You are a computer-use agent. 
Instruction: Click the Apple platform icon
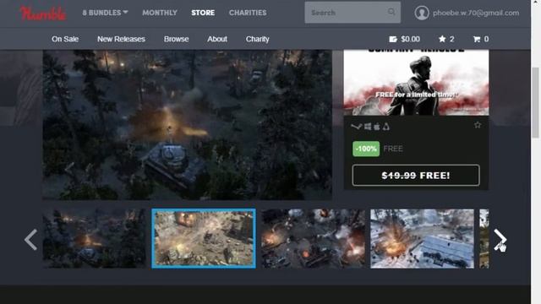377,127
